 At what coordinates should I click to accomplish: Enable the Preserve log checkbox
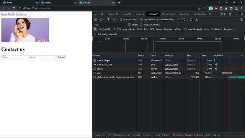click(121, 20)
